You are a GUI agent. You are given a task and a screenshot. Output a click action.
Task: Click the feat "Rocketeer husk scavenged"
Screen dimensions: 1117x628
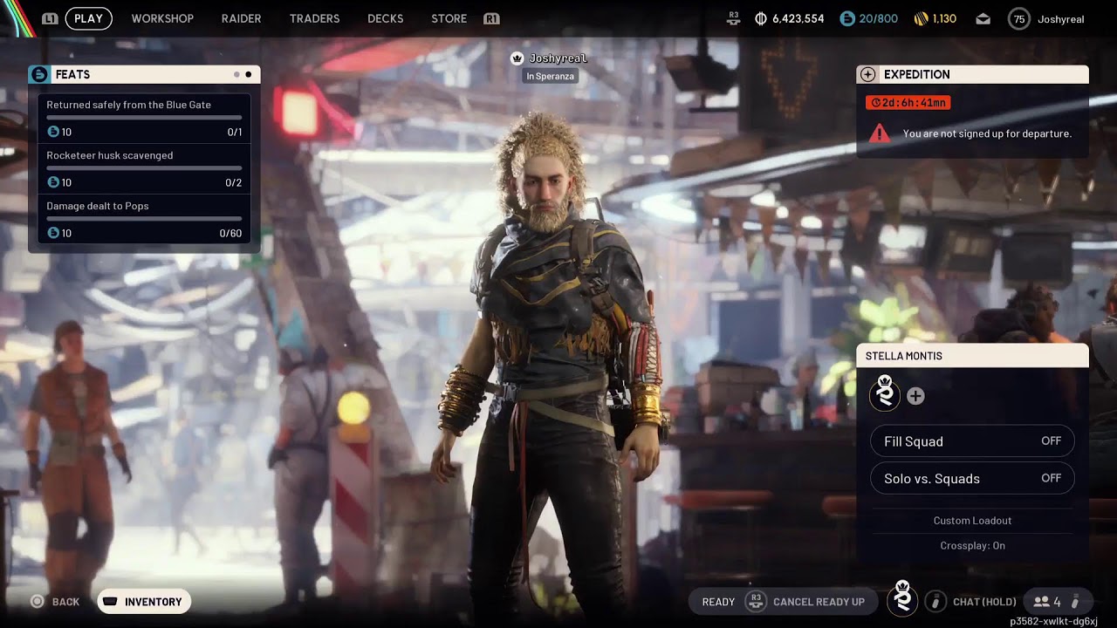(x=109, y=155)
